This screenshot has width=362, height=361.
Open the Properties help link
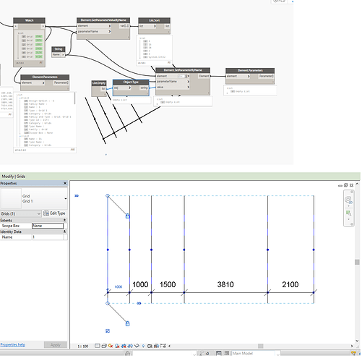click(13, 344)
